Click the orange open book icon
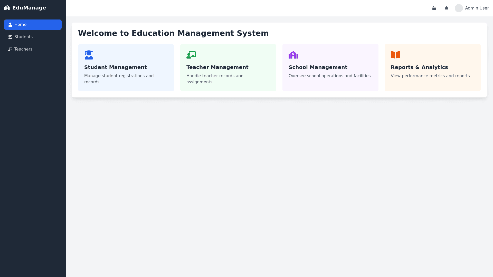 pos(395,55)
